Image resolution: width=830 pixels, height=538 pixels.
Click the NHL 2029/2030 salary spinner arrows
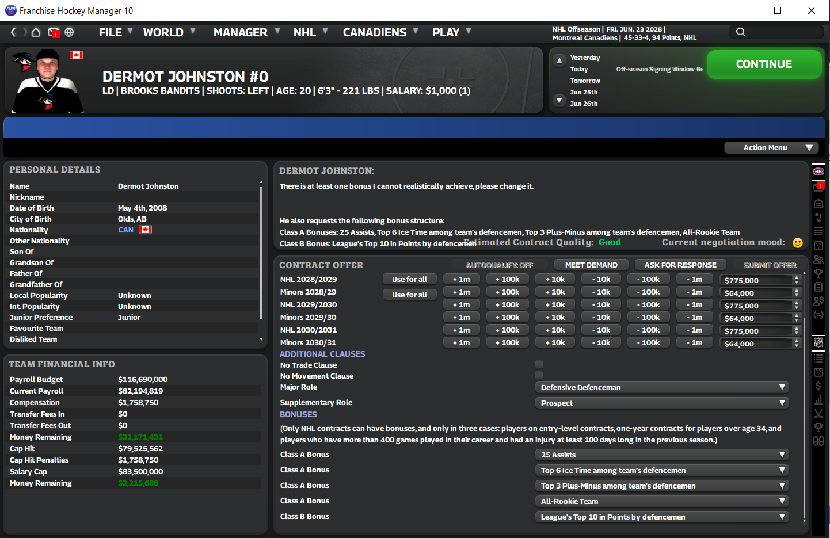point(797,306)
